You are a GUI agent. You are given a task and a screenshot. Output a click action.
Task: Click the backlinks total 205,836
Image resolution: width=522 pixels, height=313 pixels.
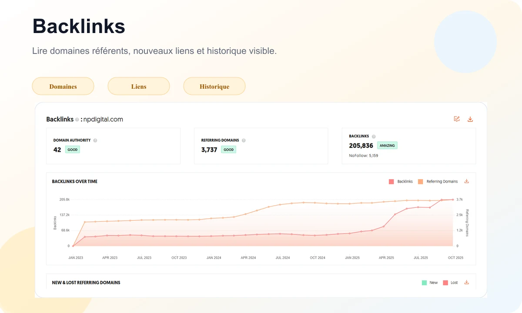pyautogui.click(x=361, y=146)
